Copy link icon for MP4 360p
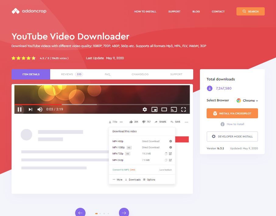Screen dimensions: 276x216 click(166, 160)
